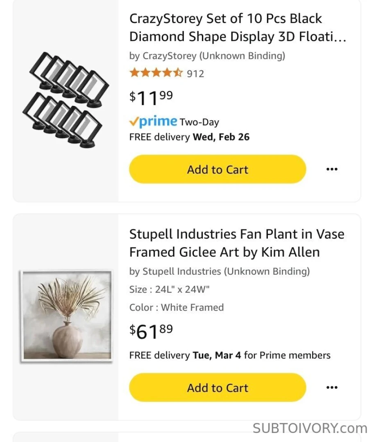View the Fan Plant in Vase artwork thumbnail

[x=66, y=316]
